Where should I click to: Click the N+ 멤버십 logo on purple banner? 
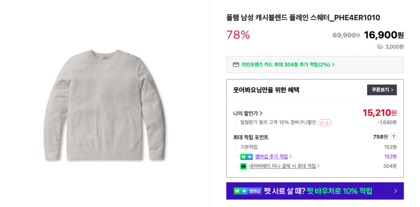pos(247,191)
